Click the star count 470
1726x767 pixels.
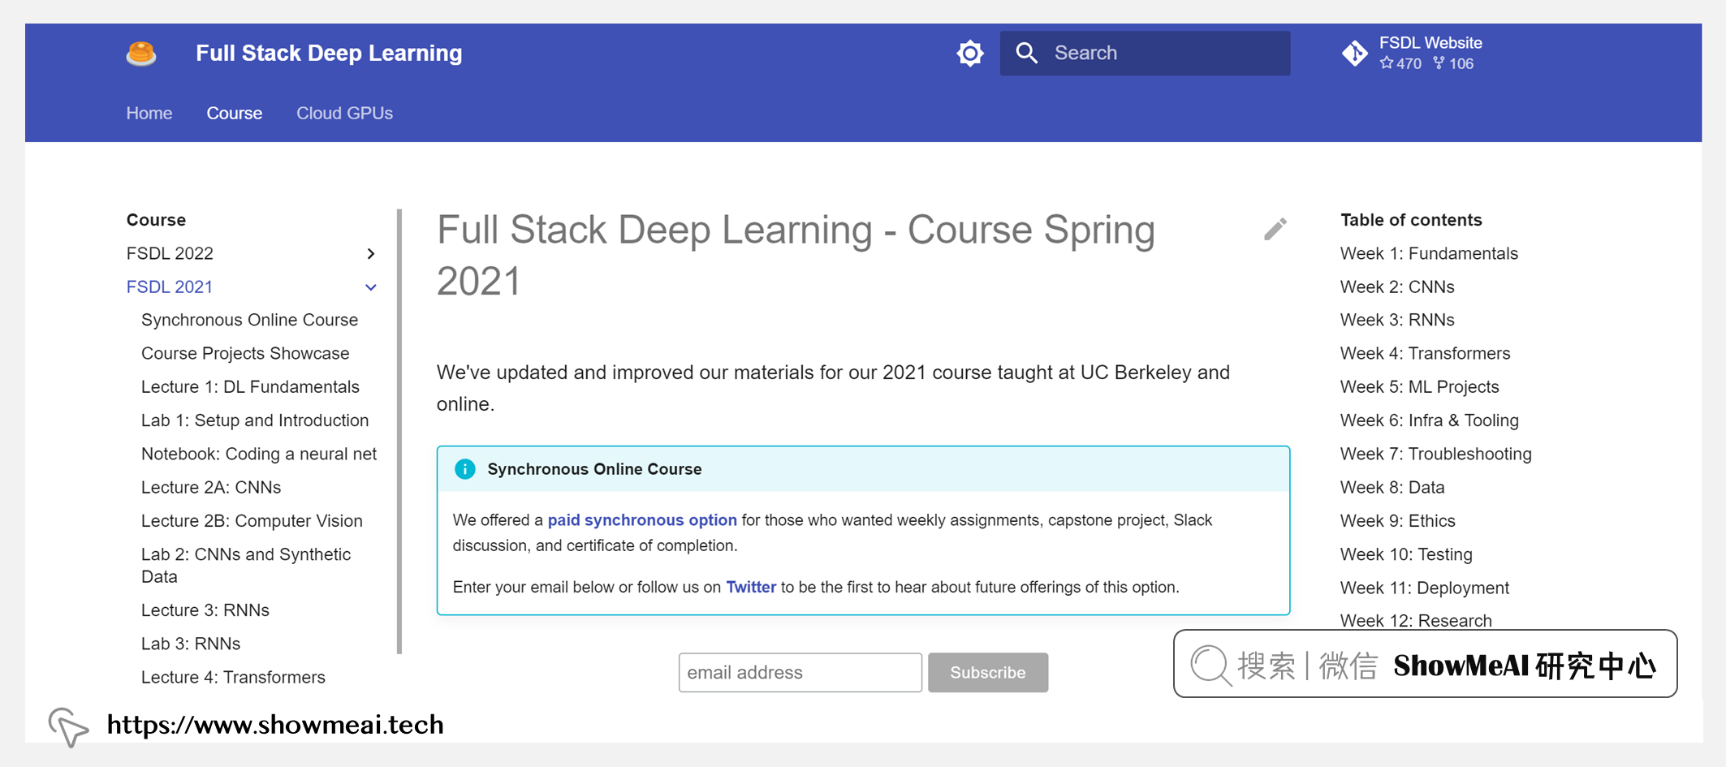1401,63
